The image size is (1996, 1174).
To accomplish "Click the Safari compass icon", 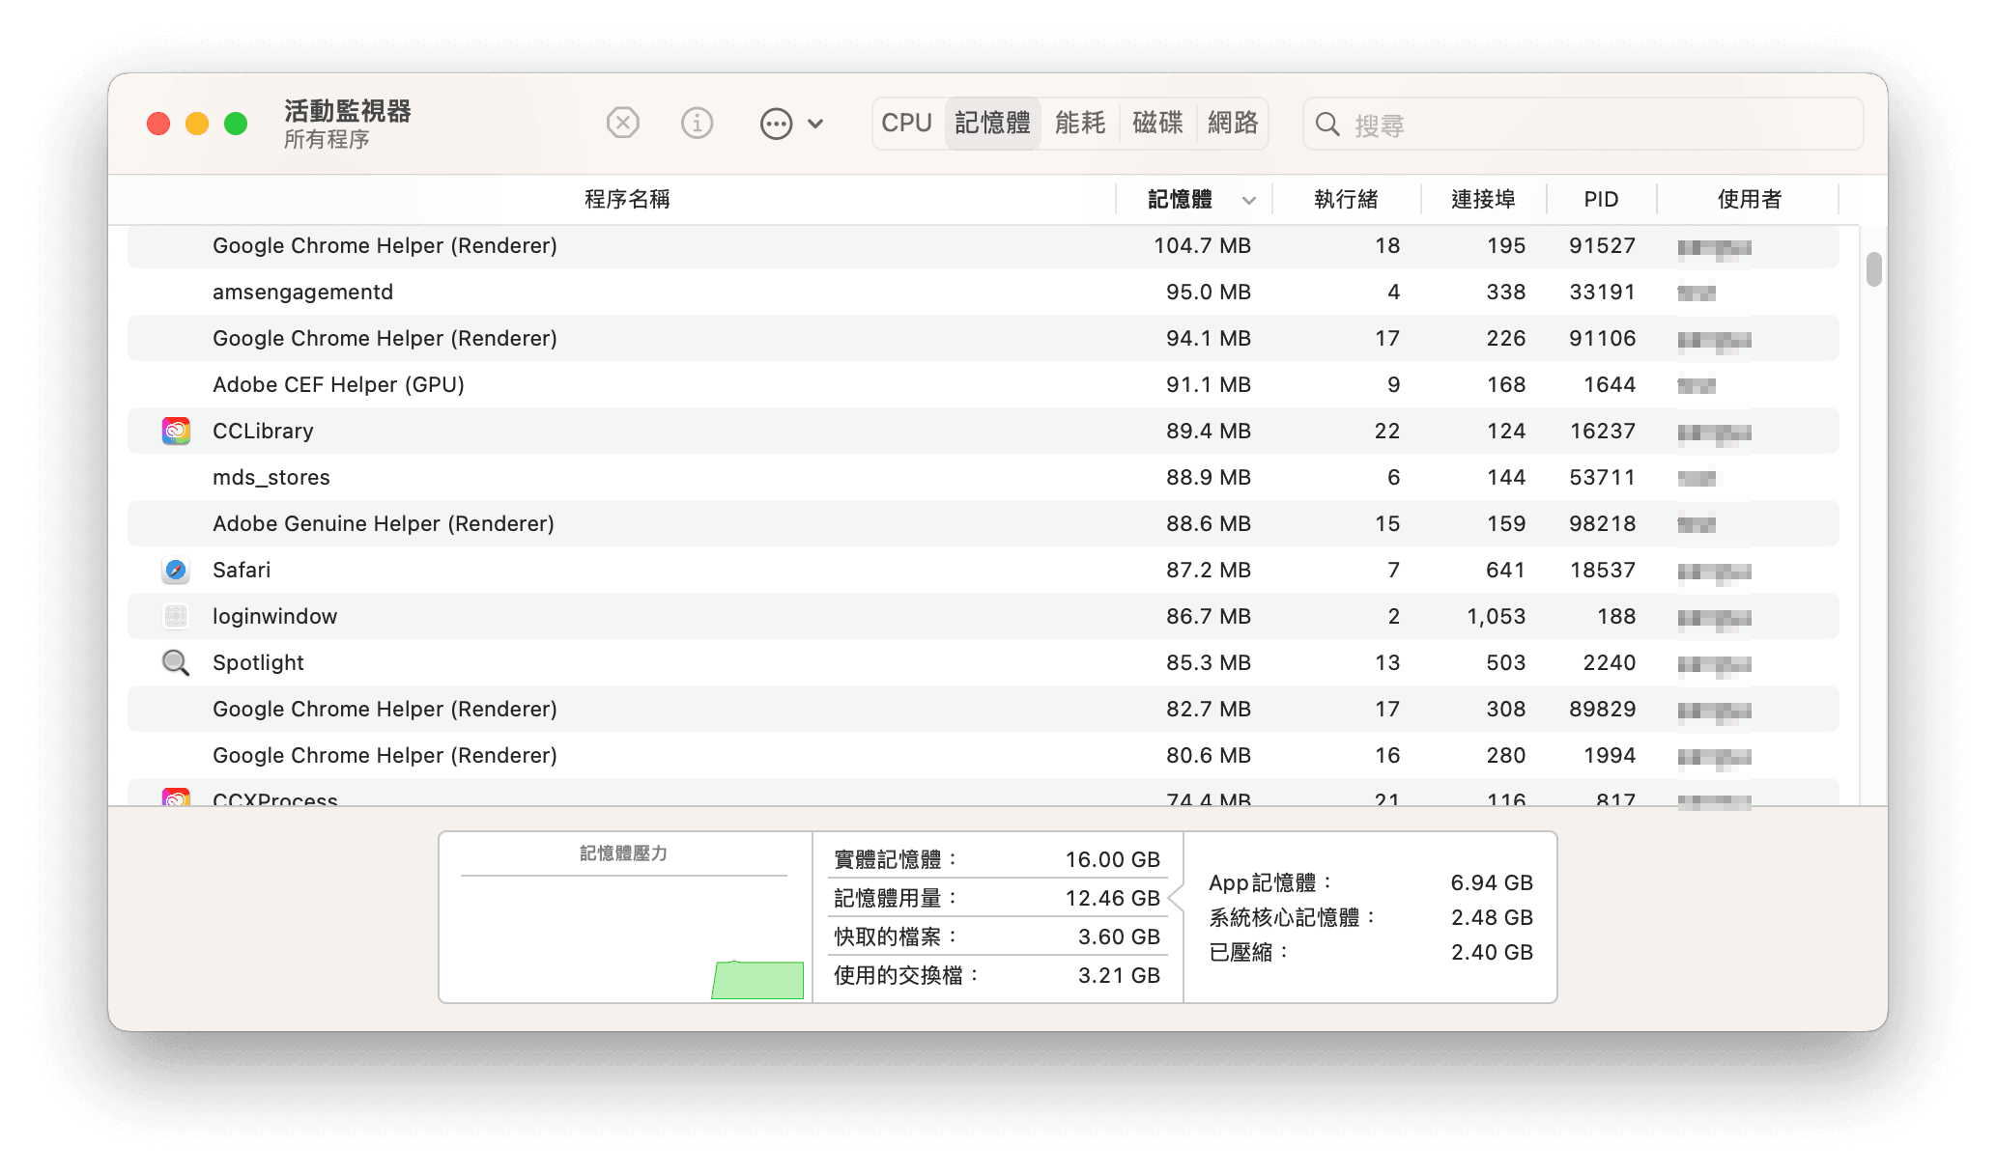I will tap(175, 570).
